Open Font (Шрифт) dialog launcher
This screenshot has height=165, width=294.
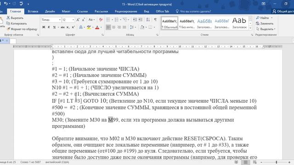(x=102, y=35)
